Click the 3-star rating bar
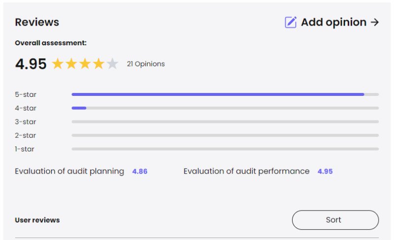Viewport: 394px width, 240px height. coord(225,121)
